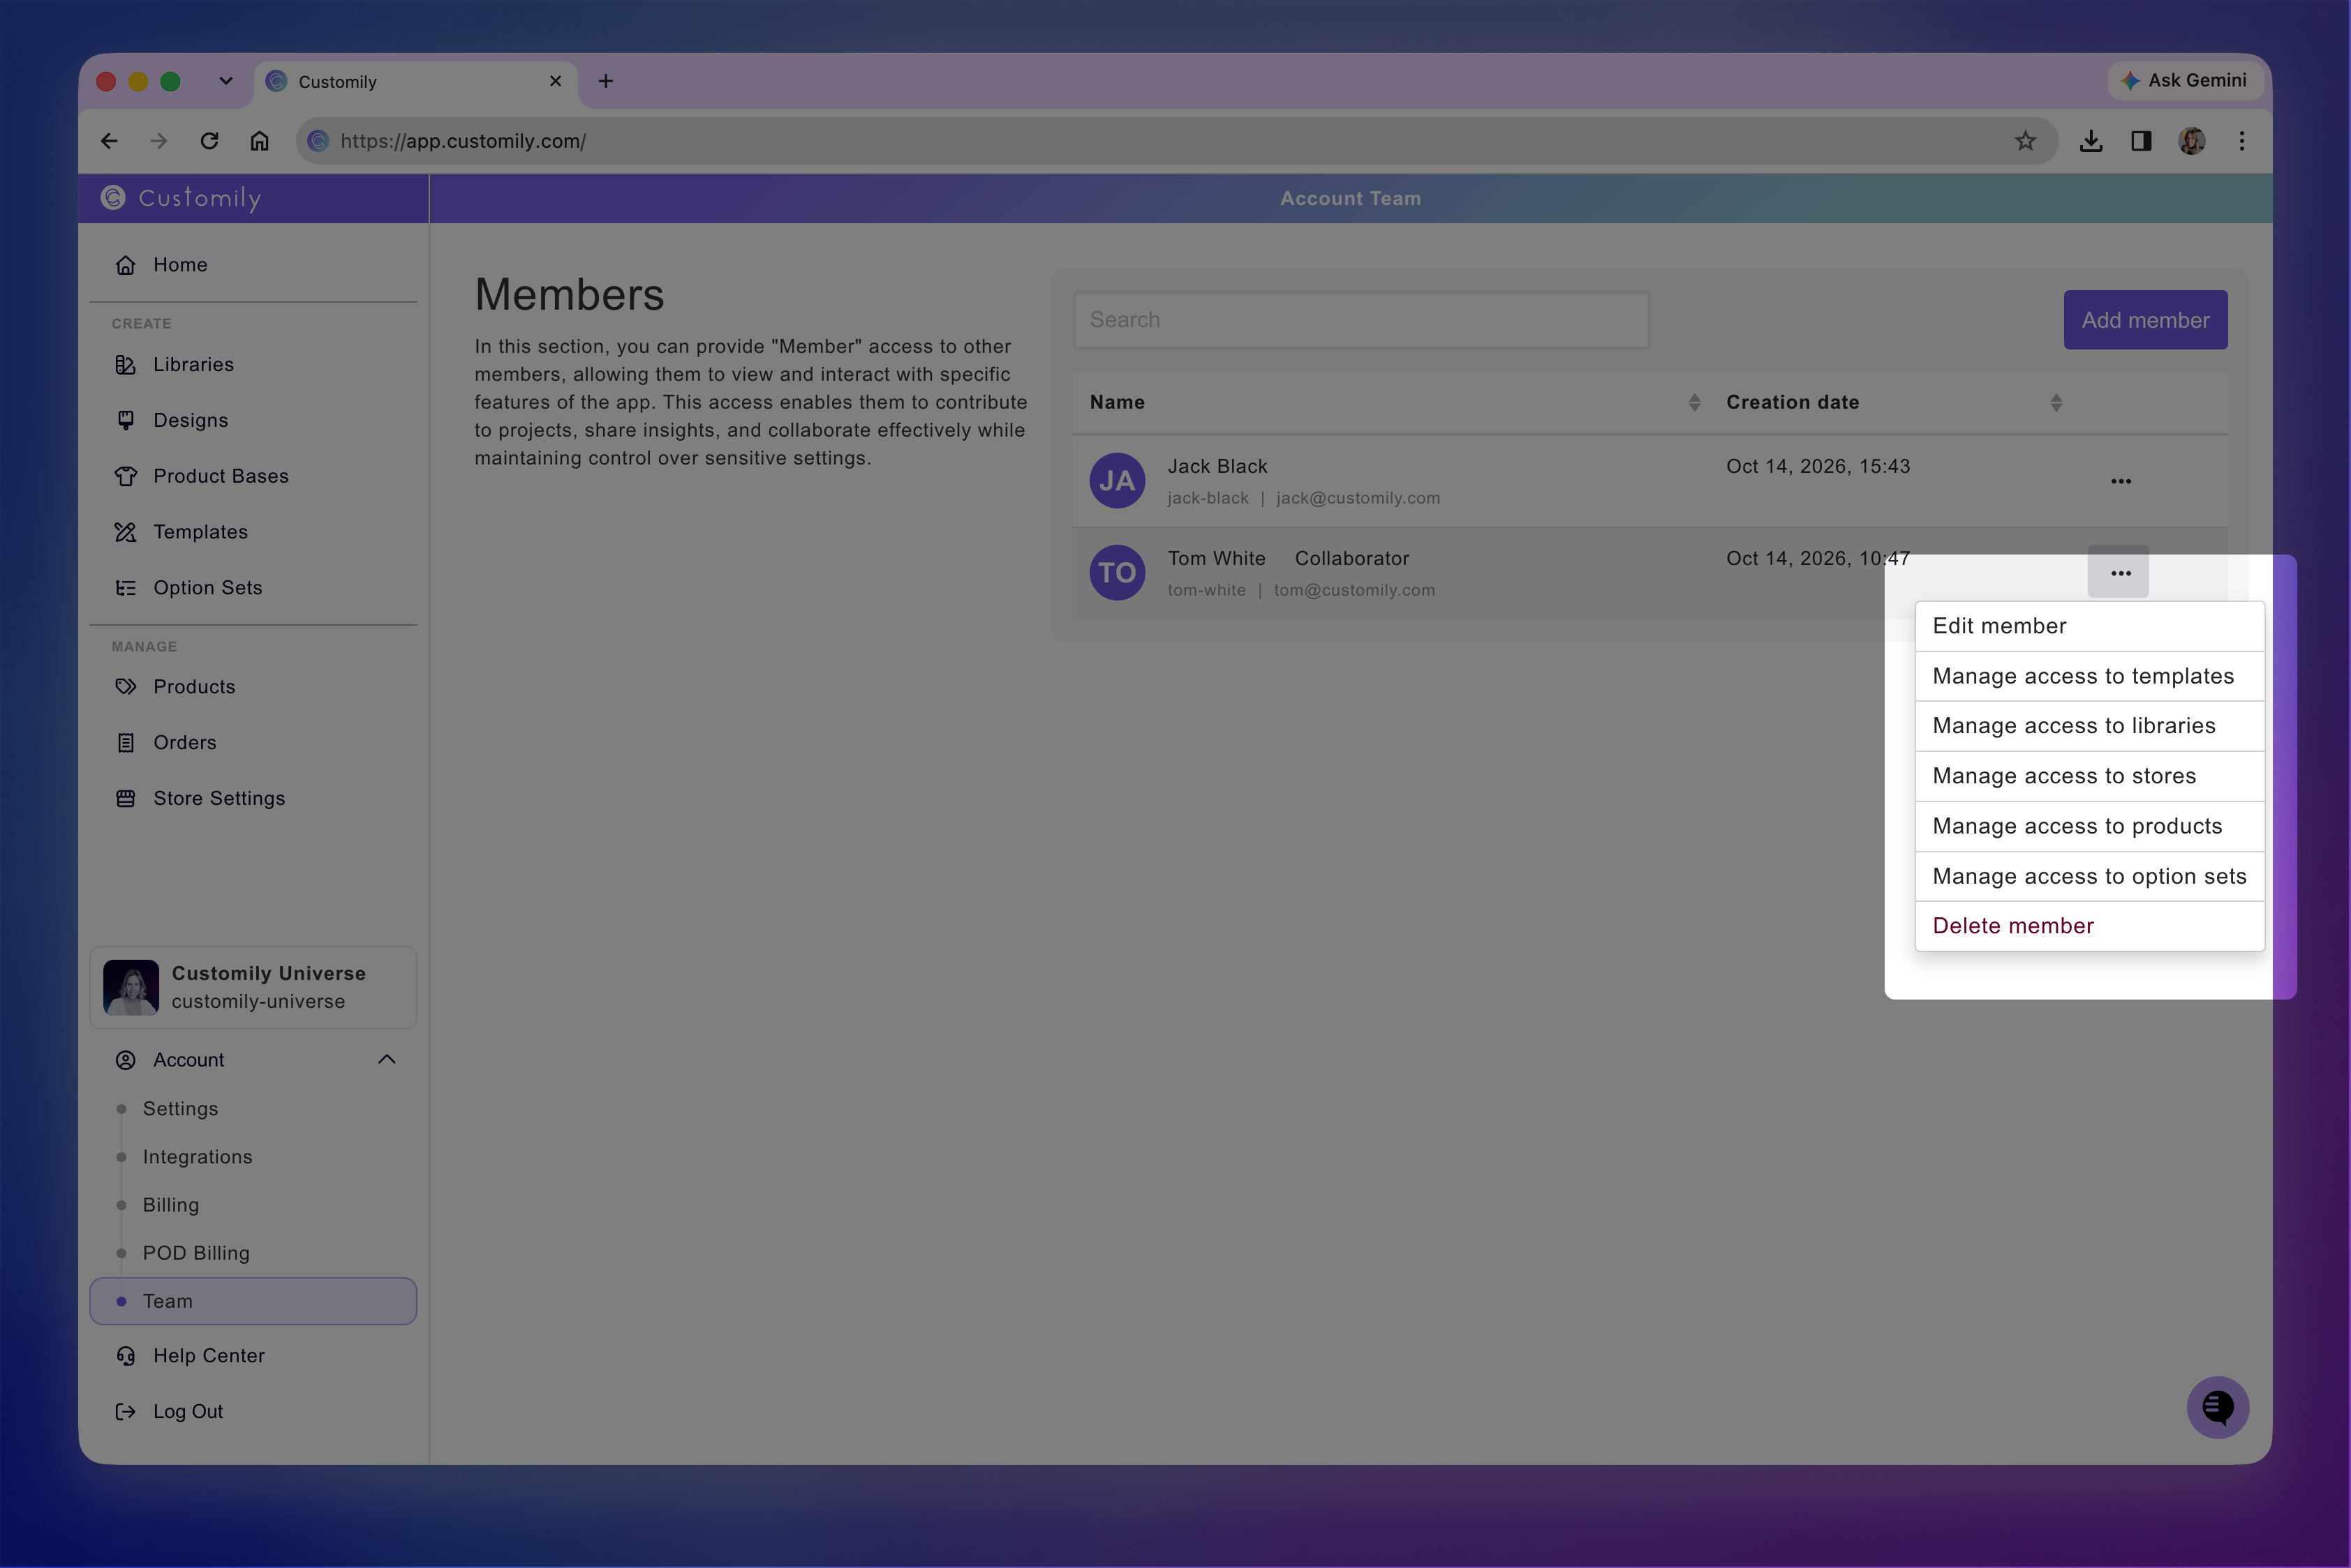2351x1568 pixels.
Task: Open the actions menu for Jack Black
Action: tap(2121, 482)
